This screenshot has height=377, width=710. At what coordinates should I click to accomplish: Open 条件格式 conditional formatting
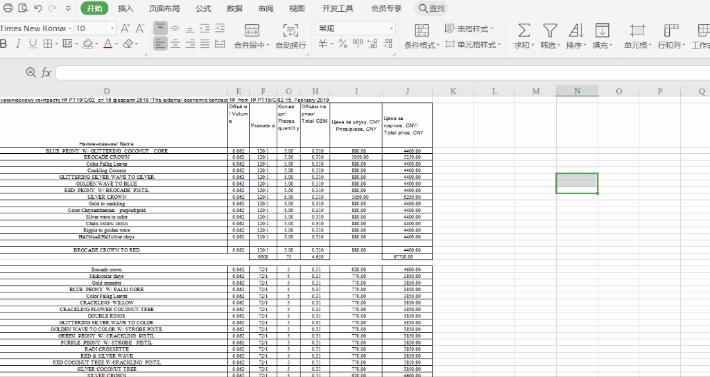click(422, 36)
